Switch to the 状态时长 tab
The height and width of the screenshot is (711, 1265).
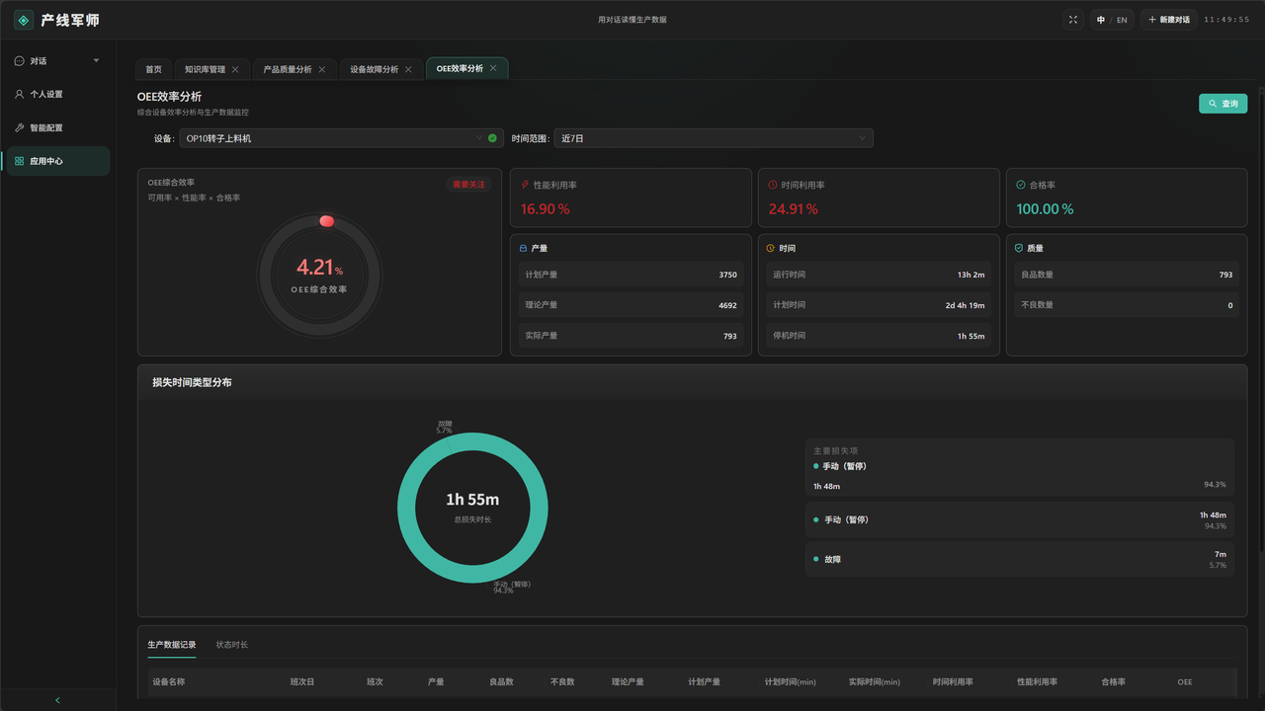(x=232, y=645)
